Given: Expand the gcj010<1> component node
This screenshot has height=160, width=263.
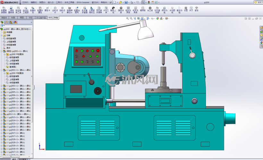Looking at the screenshot, I should (x=2, y=108).
